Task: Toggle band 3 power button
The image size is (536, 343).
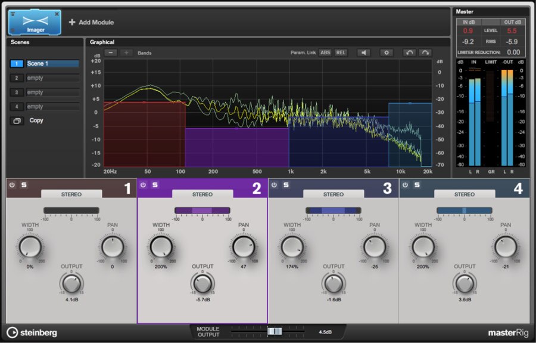Action: click(x=274, y=185)
